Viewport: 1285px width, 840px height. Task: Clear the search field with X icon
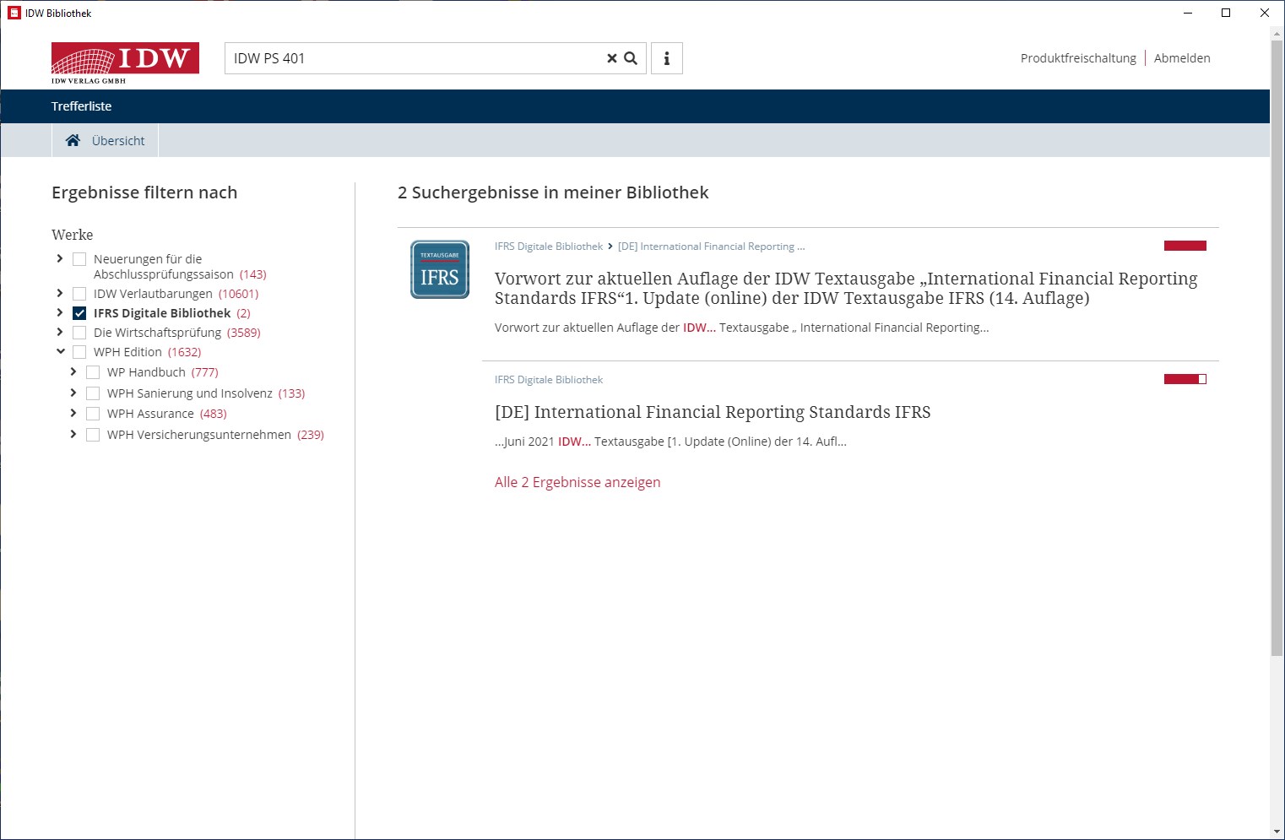coord(612,58)
